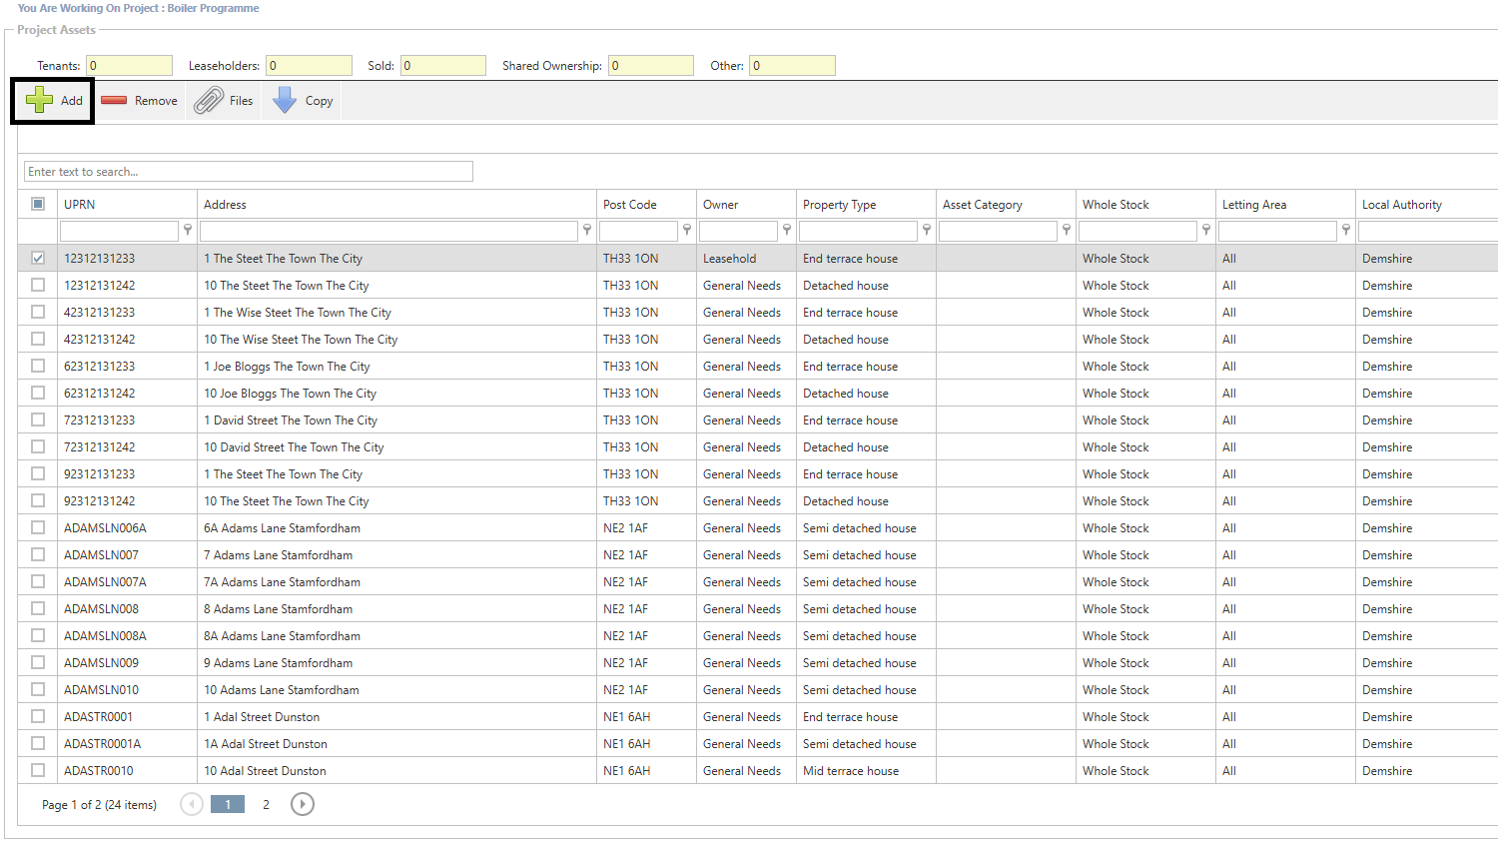Click the blue arrow Copy icon
1498x843 pixels.
click(x=285, y=100)
